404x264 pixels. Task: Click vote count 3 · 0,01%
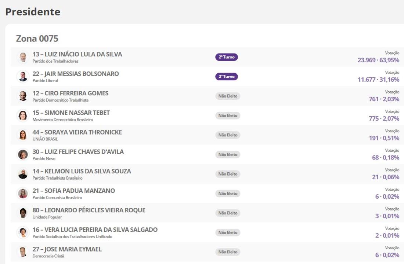click(387, 216)
